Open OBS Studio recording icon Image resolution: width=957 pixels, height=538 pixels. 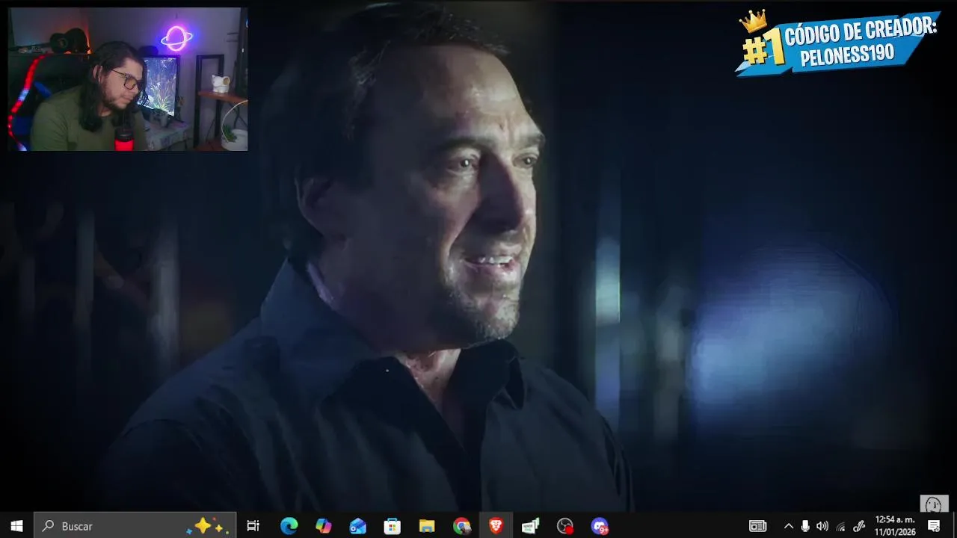tap(565, 526)
